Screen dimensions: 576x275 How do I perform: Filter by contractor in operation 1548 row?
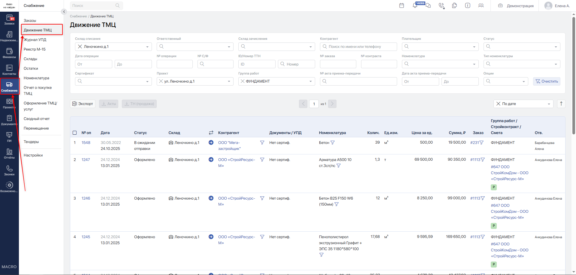point(262,143)
